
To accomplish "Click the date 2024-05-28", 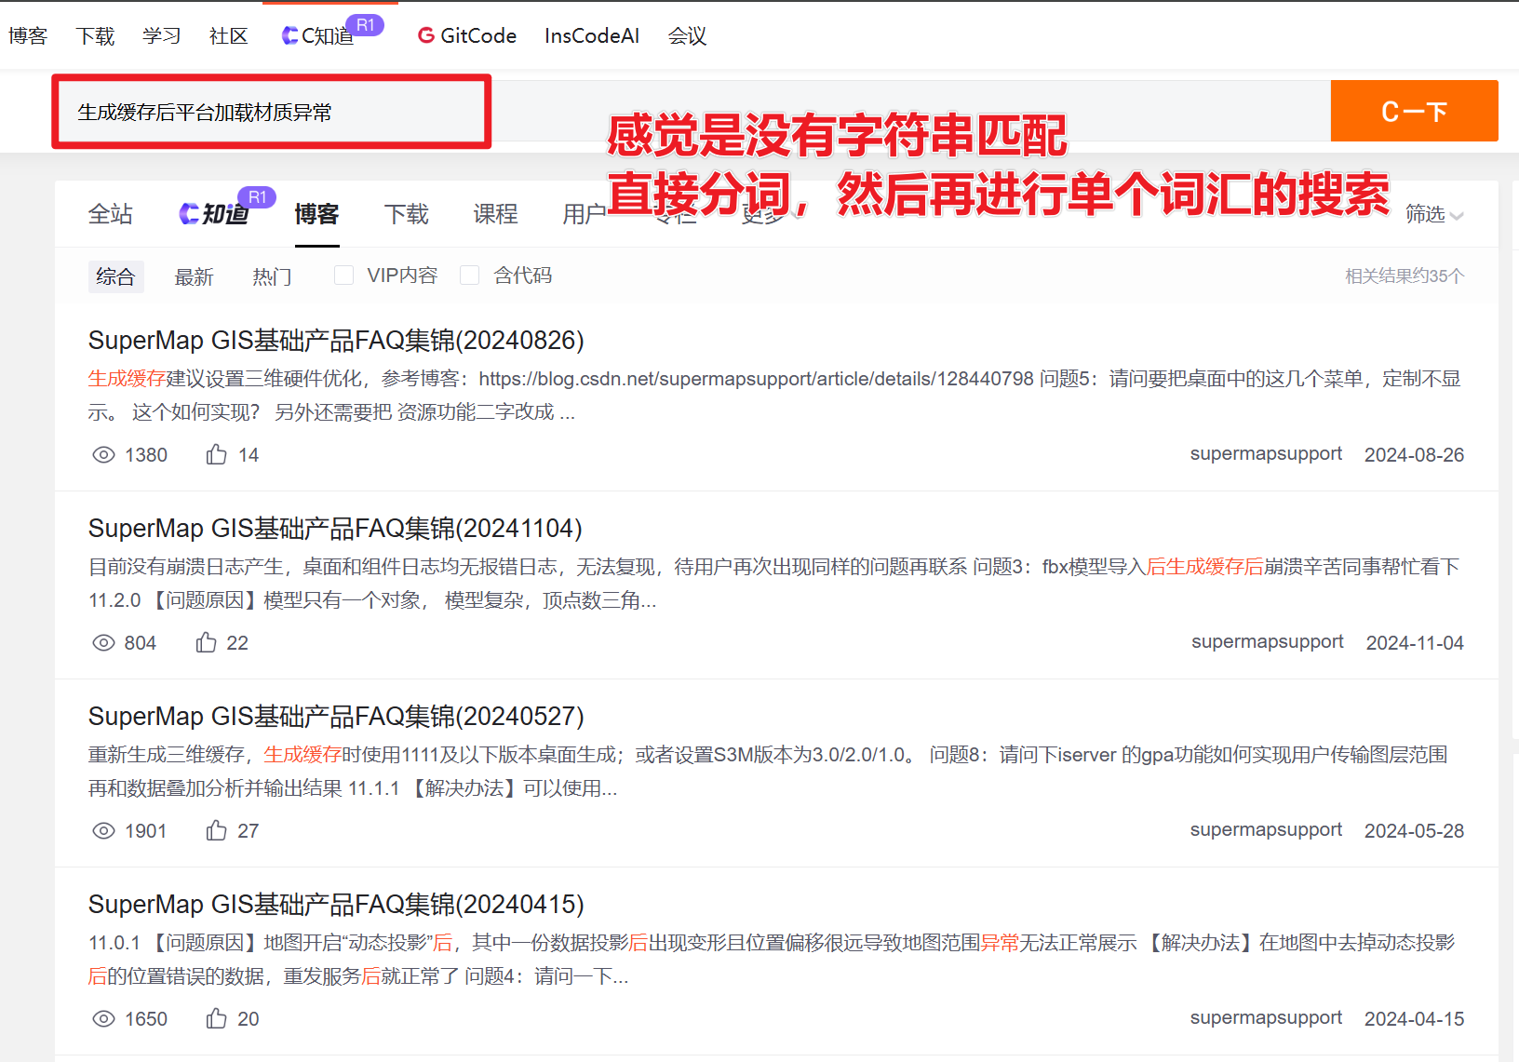I will click(1414, 831).
